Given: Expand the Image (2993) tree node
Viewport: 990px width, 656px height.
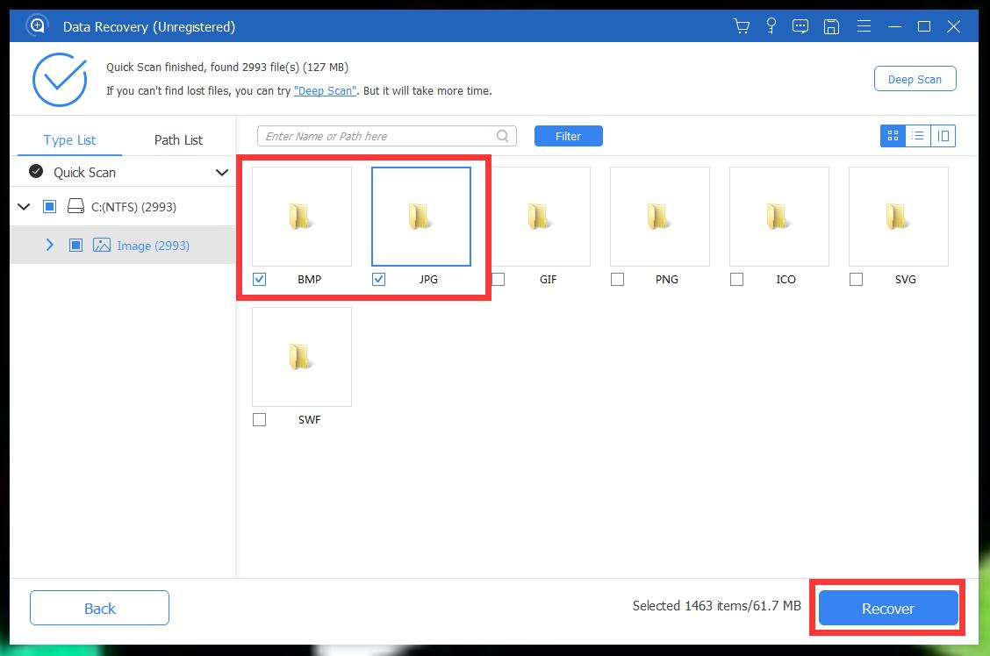Looking at the screenshot, I should click(x=50, y=245).
